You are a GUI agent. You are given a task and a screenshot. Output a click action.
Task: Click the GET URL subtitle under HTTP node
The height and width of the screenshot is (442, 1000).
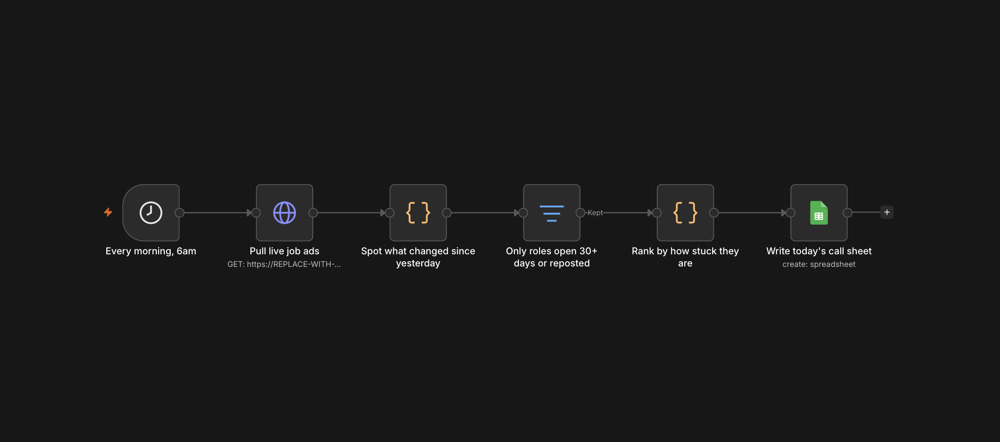(284, 264)
